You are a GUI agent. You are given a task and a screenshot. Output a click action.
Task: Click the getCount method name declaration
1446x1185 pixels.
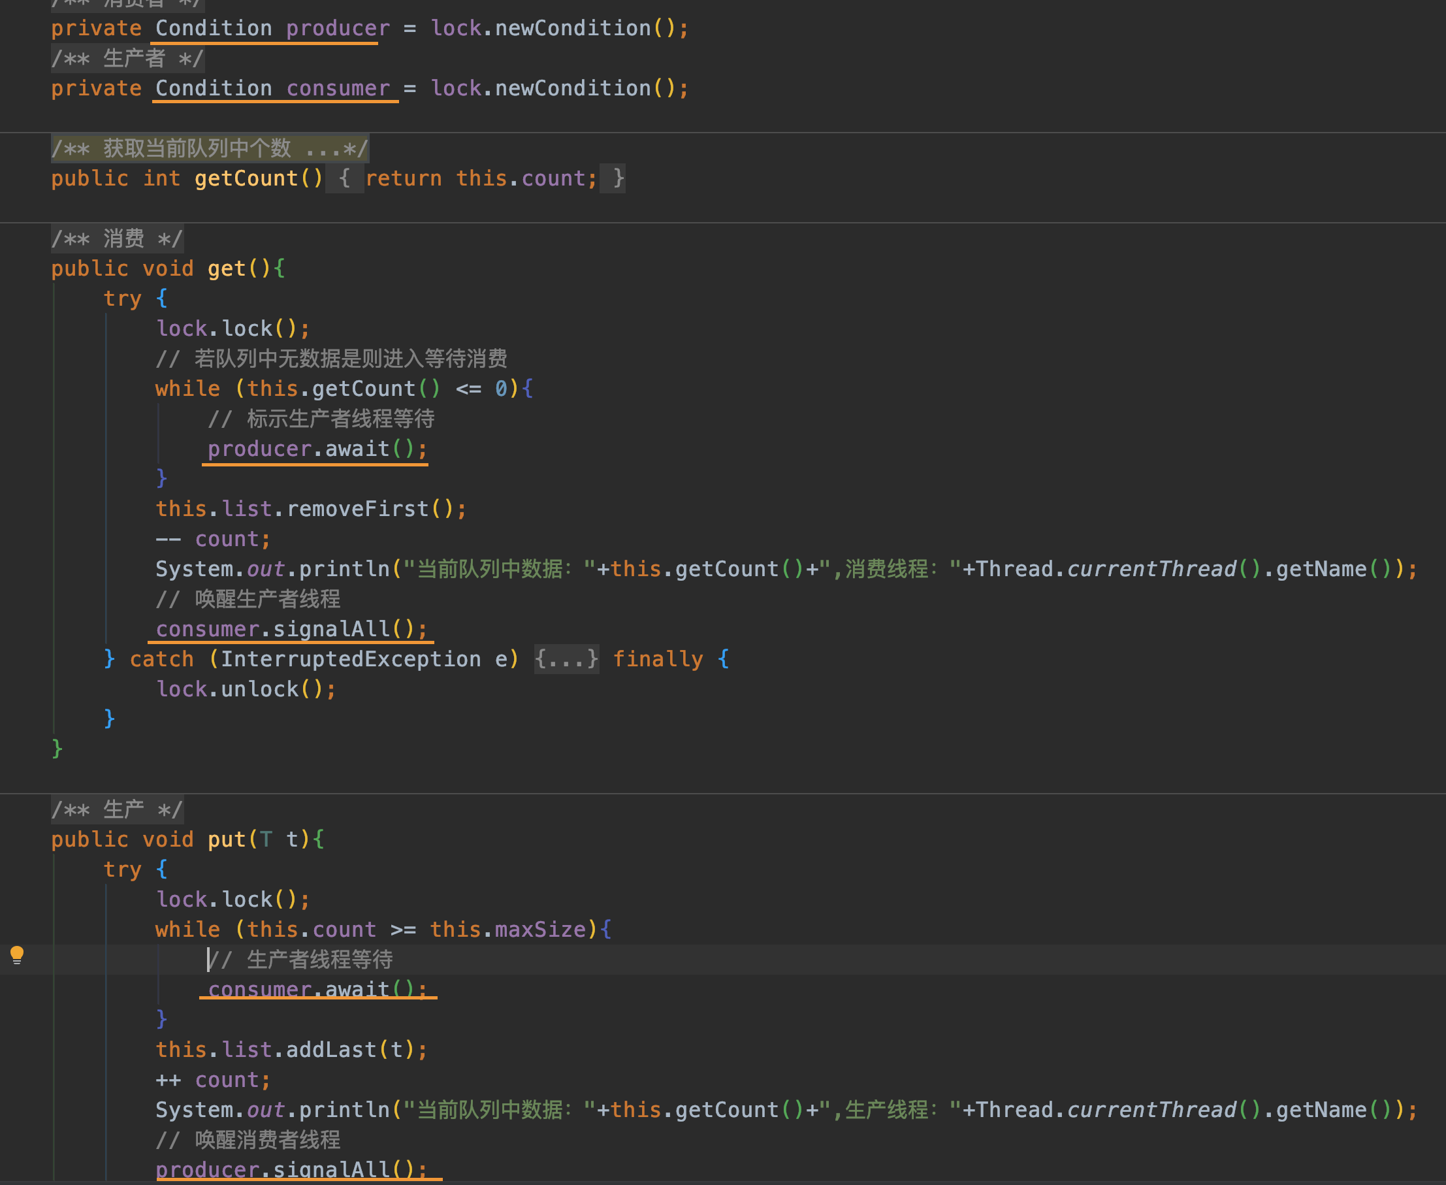(246, 179)
